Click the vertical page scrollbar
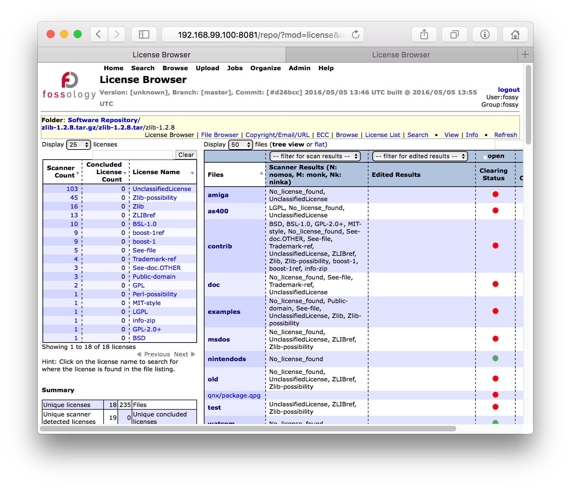The width and height of the screenshot is (571, 488). 529,105
